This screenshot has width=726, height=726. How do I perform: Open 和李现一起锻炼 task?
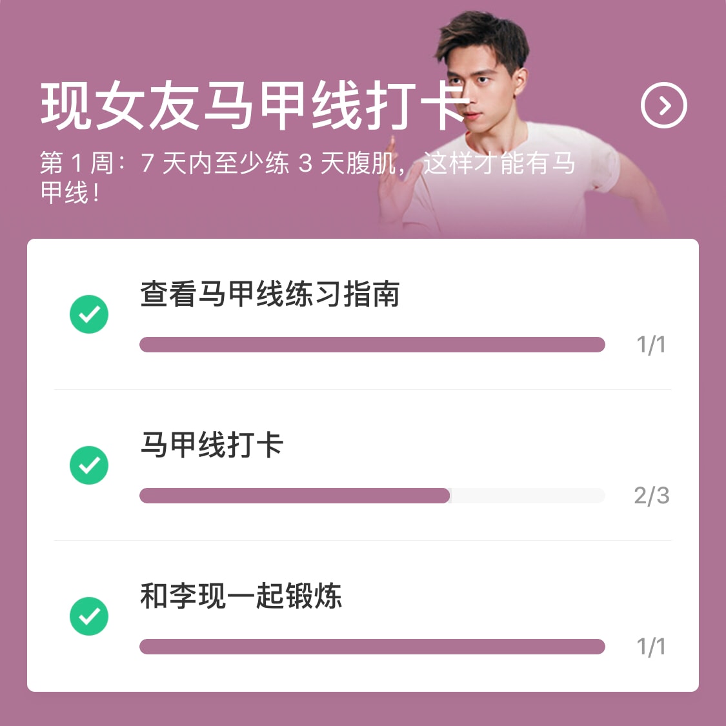(241, 596)
